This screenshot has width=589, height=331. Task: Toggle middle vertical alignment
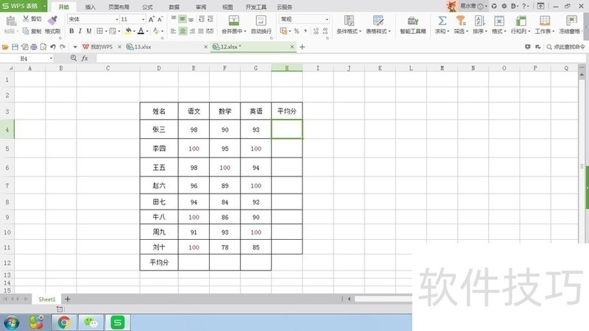click(182, 19)
